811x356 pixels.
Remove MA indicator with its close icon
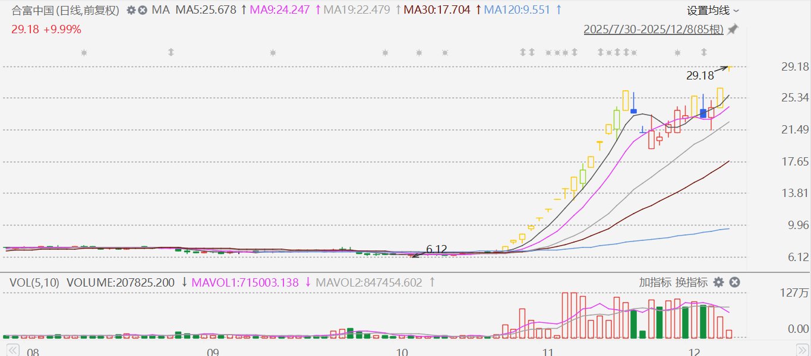[143, 10]
